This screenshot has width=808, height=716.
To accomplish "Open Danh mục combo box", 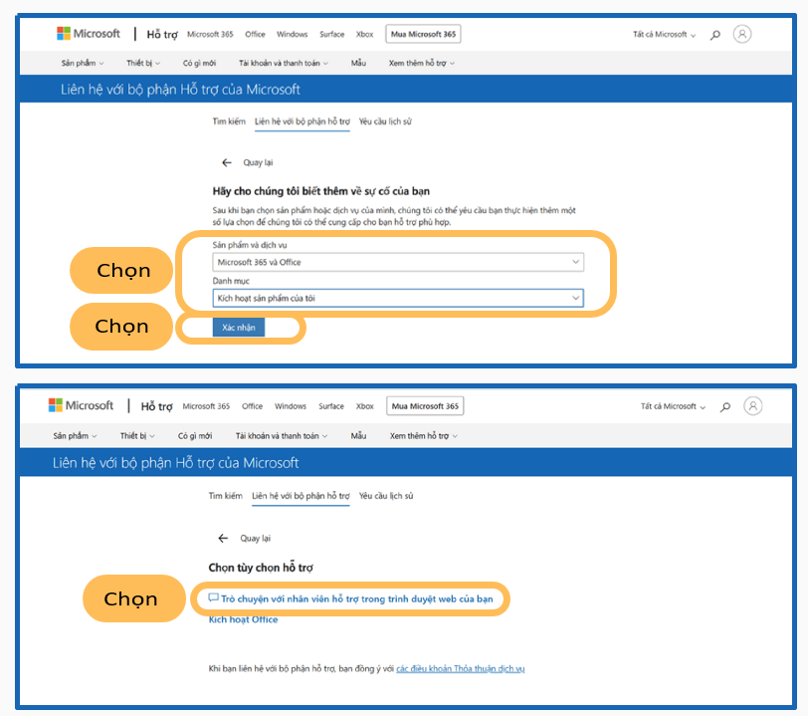I will tap(398, 298).
